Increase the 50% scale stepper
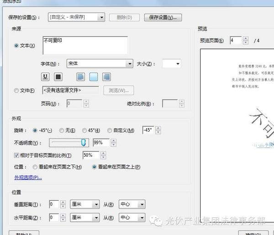 [x=103, y=153]
